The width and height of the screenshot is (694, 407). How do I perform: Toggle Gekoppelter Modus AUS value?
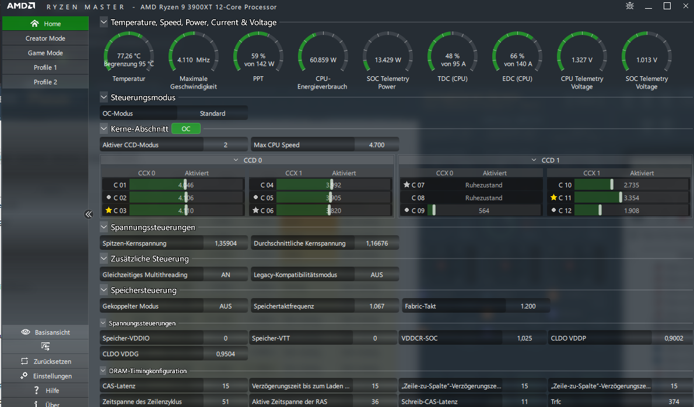pyautogui.click(x=225, y=306)
